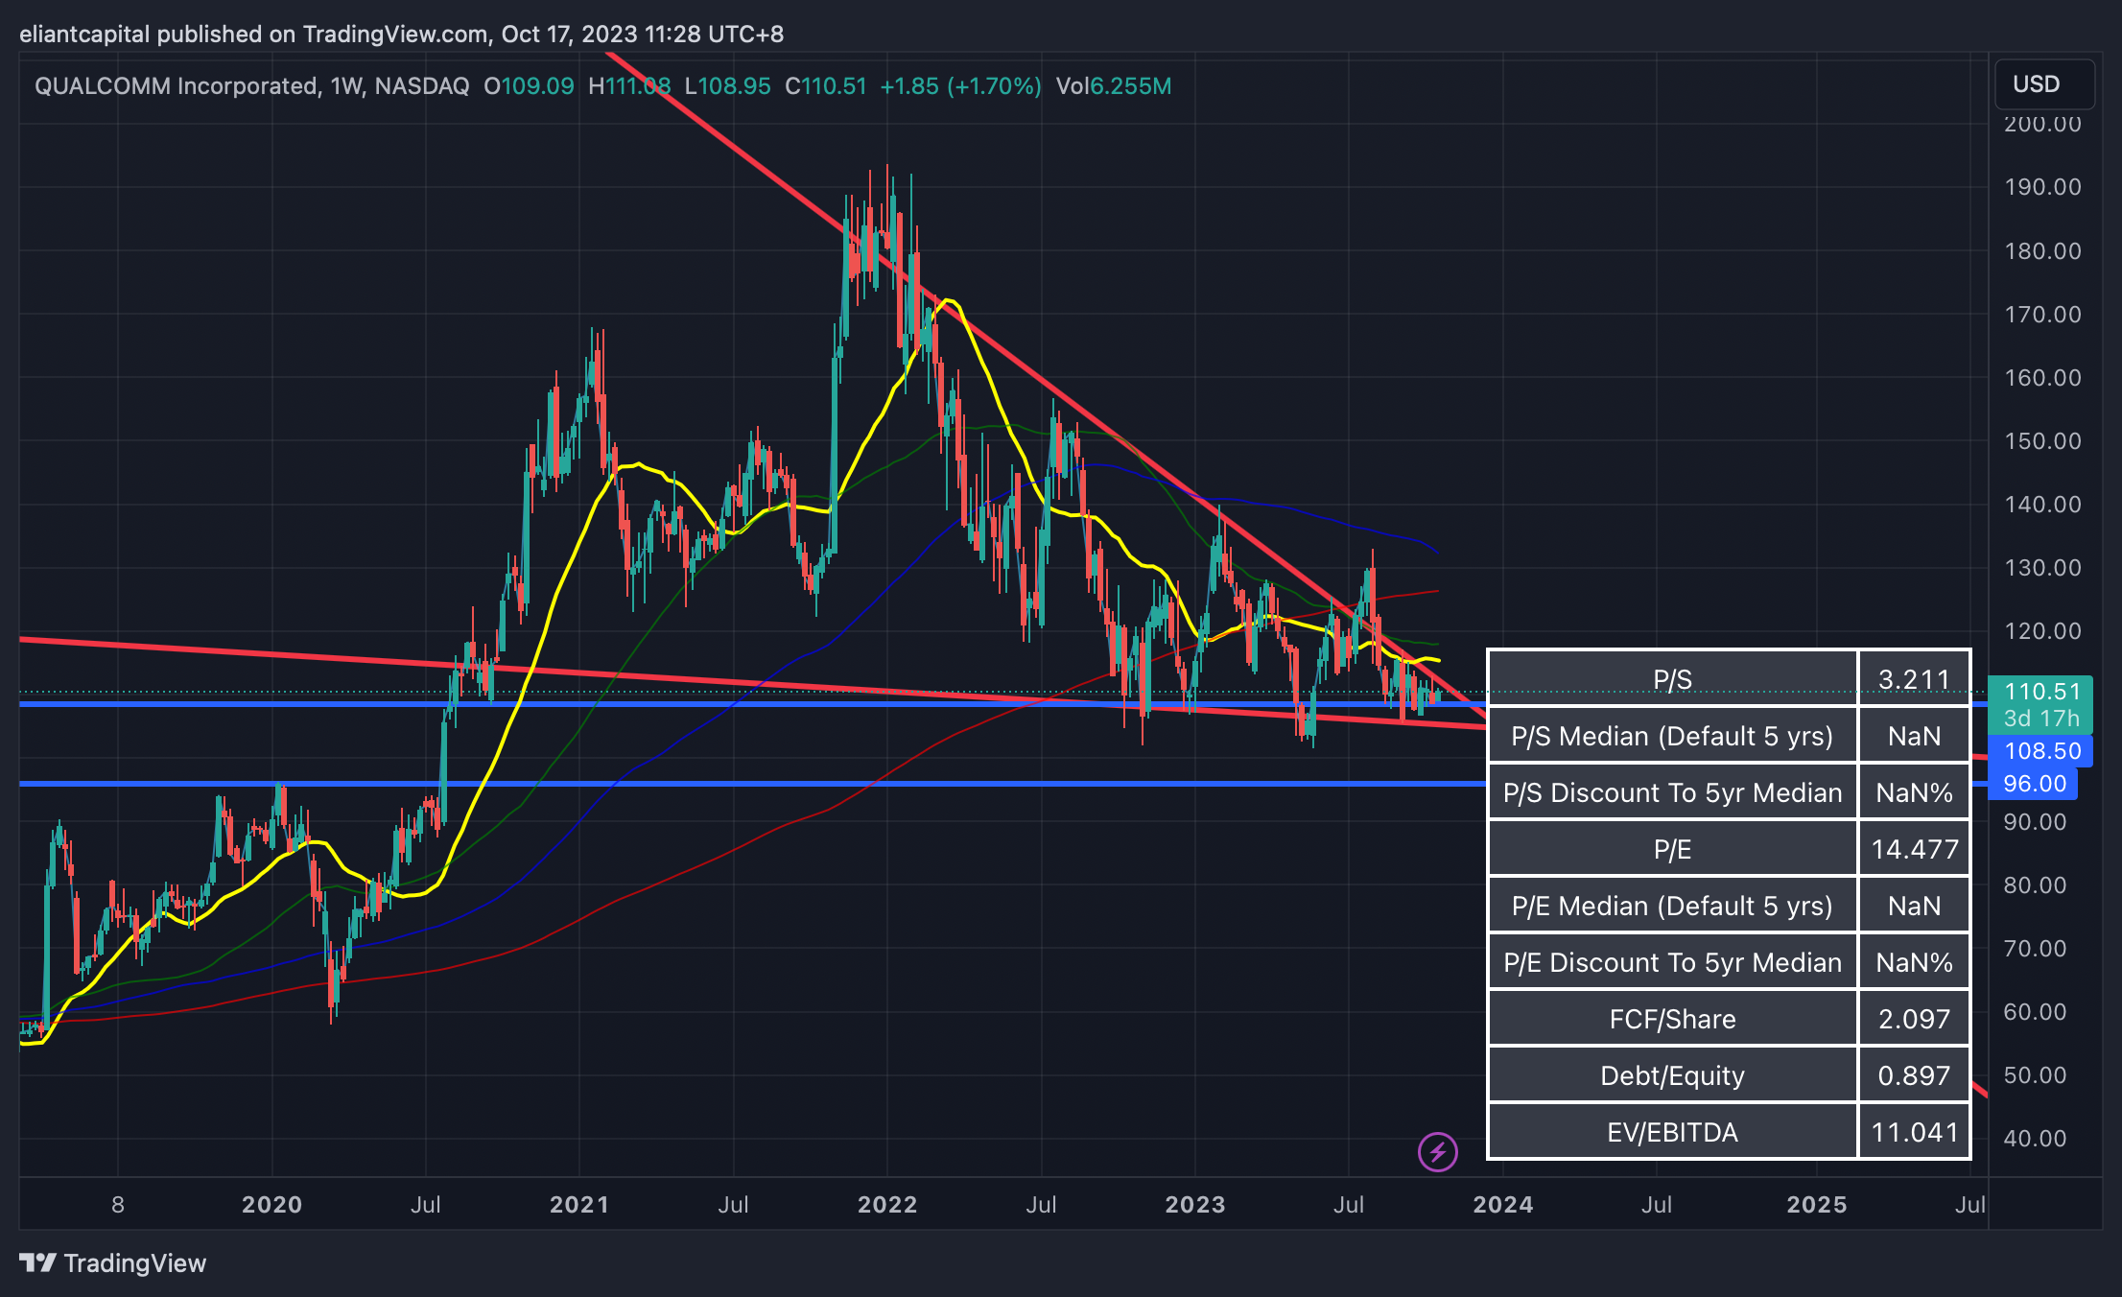Viewport: 2122px width, 1297px height.
Task: Click the purple lightning bolt icon
Action: pyautogui.click(x=1437, y=1151)
